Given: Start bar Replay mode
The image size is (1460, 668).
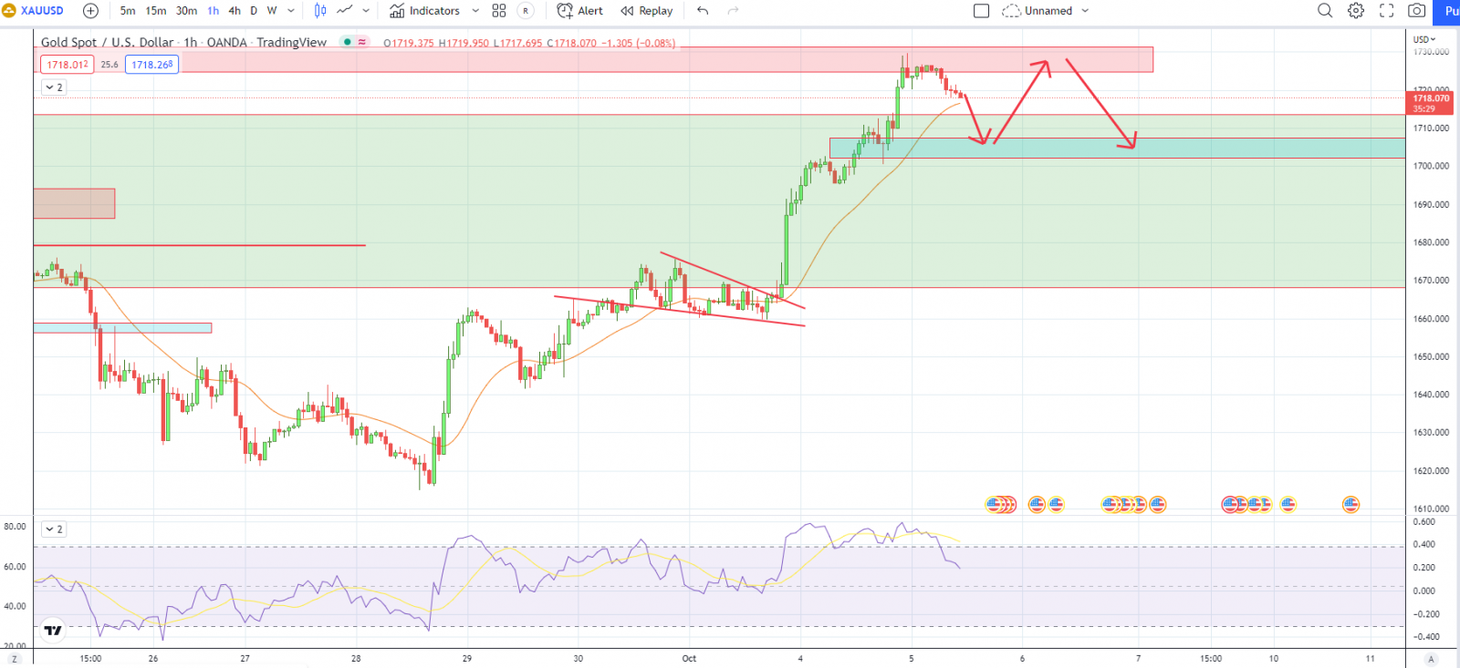Looking at the screenshot, I should (647, 11).
